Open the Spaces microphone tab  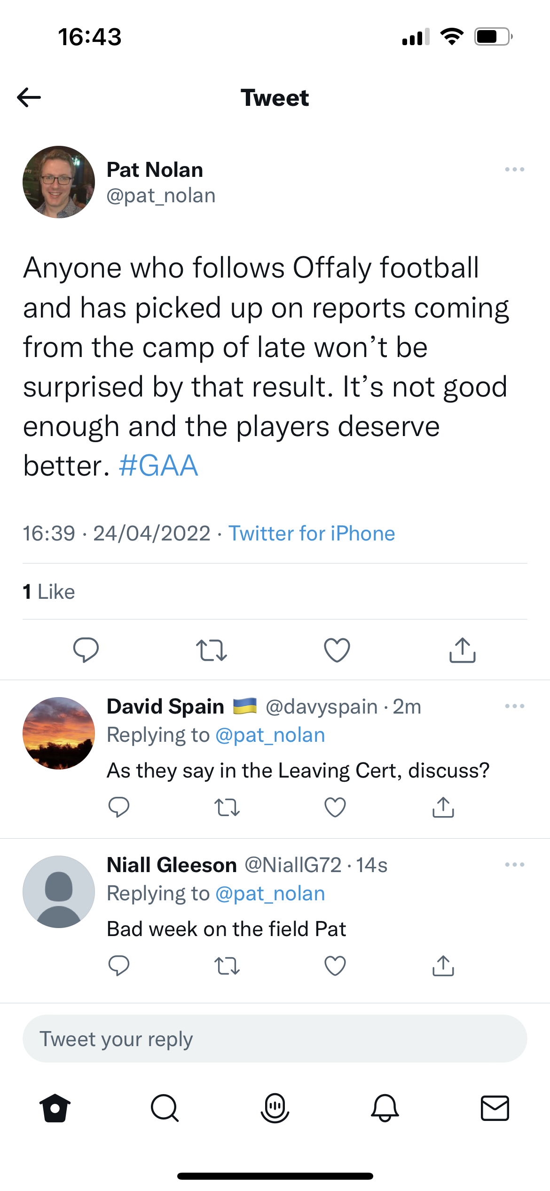[x=275, y=1108]
